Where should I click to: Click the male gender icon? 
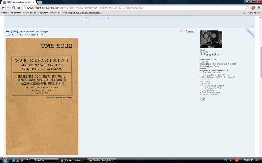point(209,68)
